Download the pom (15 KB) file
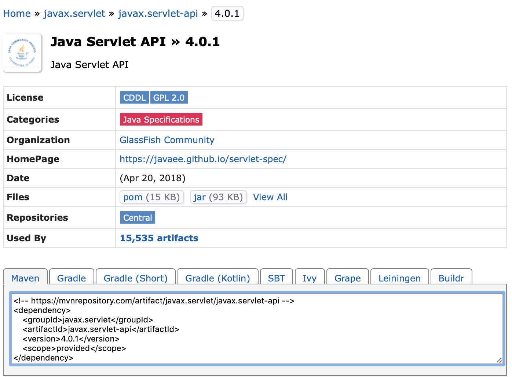This screenshot has width=512, height=377. [151, 197]
